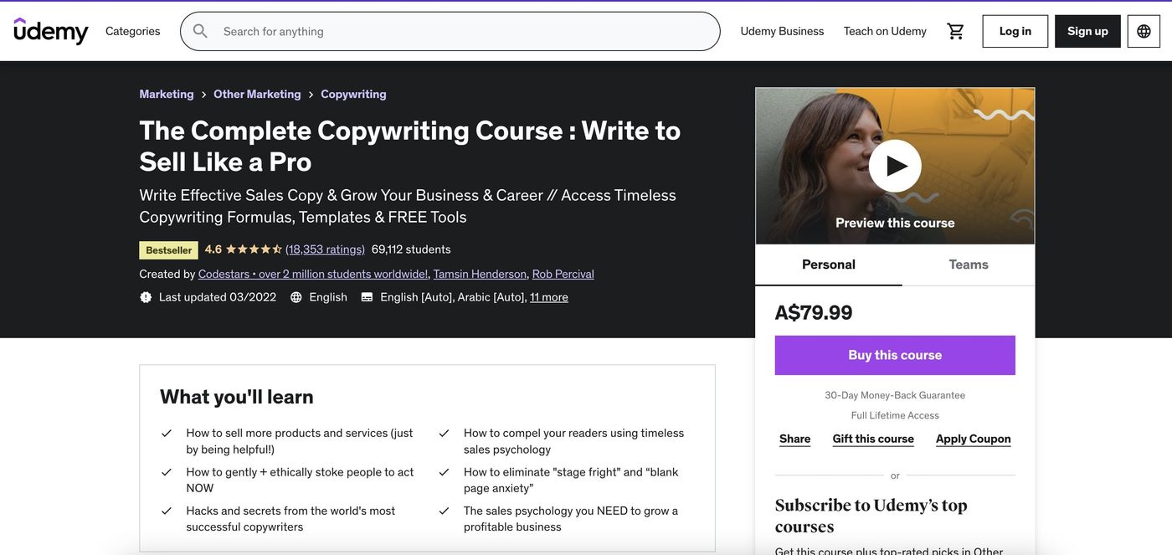Click 'Hacks and secrets' learning item
1172x555 pixels.
[x=290, y=519]
